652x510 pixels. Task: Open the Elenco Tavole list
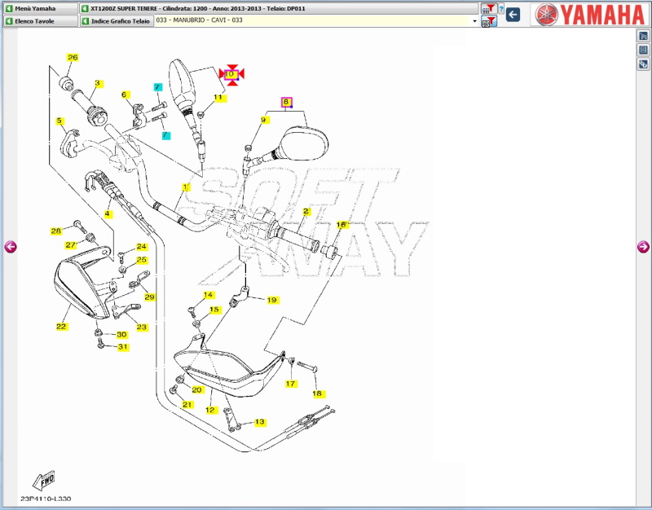click(39, 21)
